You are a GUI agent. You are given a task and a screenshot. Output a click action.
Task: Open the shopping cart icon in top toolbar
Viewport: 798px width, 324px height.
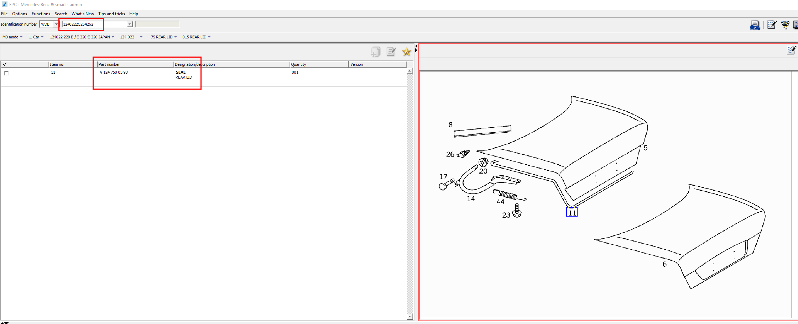[785, 25]
